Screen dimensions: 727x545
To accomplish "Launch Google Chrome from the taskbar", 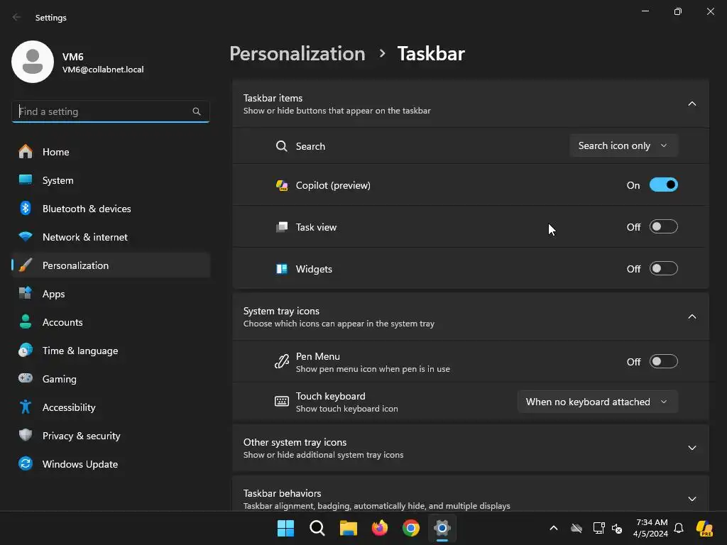I will click(x=411, y=528).
